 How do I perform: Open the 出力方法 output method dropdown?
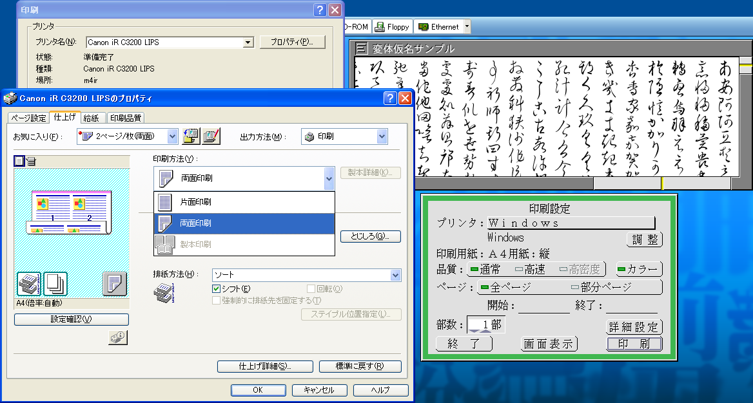pyautogui.click(x=382, y=136)
